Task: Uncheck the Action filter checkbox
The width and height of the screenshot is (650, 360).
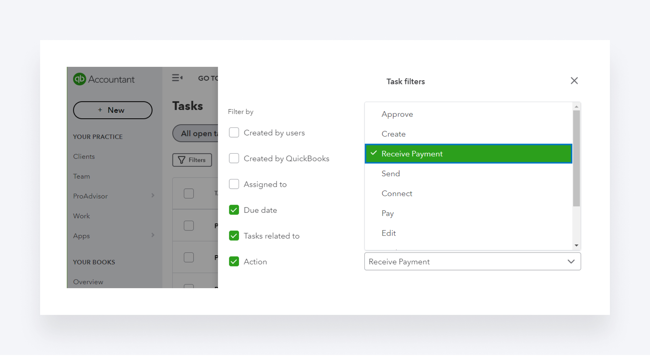Action: [234, 261]
